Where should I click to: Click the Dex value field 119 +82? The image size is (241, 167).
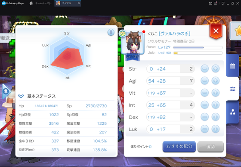tap(170, 117)
